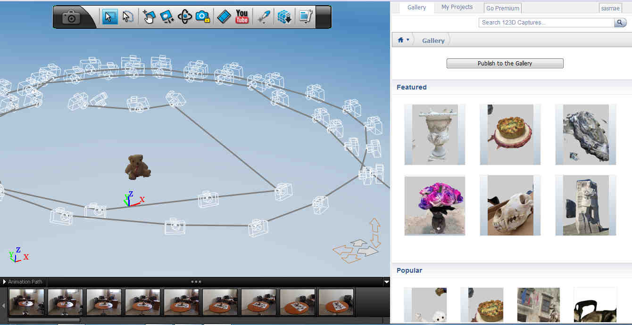
Task: Open the featured stone statue capture
Action: (x=585, y=205)
